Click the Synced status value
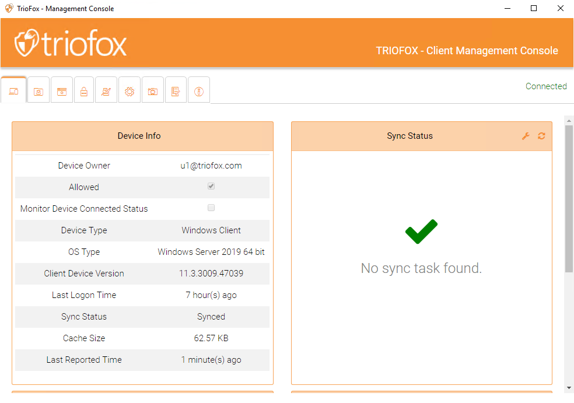 click(211, 317)
